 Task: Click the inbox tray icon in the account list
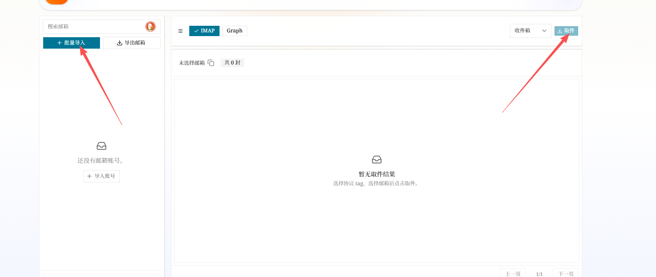(101, 146)
